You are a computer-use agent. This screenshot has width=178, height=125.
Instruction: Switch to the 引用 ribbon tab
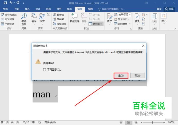59,9
